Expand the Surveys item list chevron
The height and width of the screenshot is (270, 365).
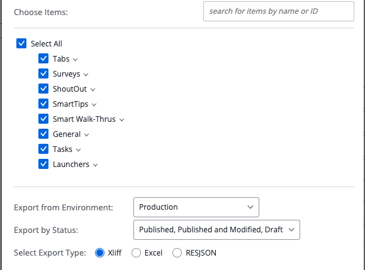[x=86, y=75]
